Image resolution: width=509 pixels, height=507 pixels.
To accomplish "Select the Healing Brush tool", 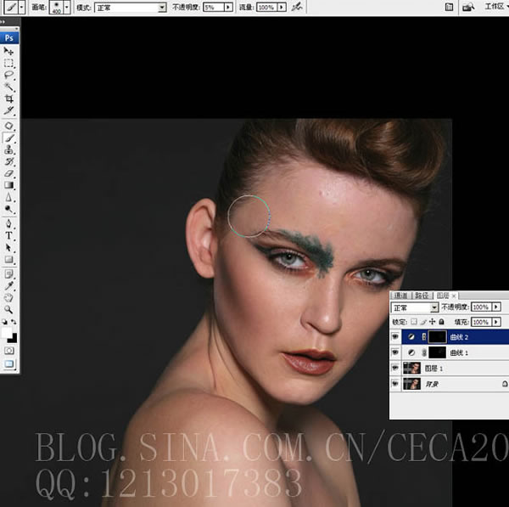I will pyautogui.click(x=8, y=126).
